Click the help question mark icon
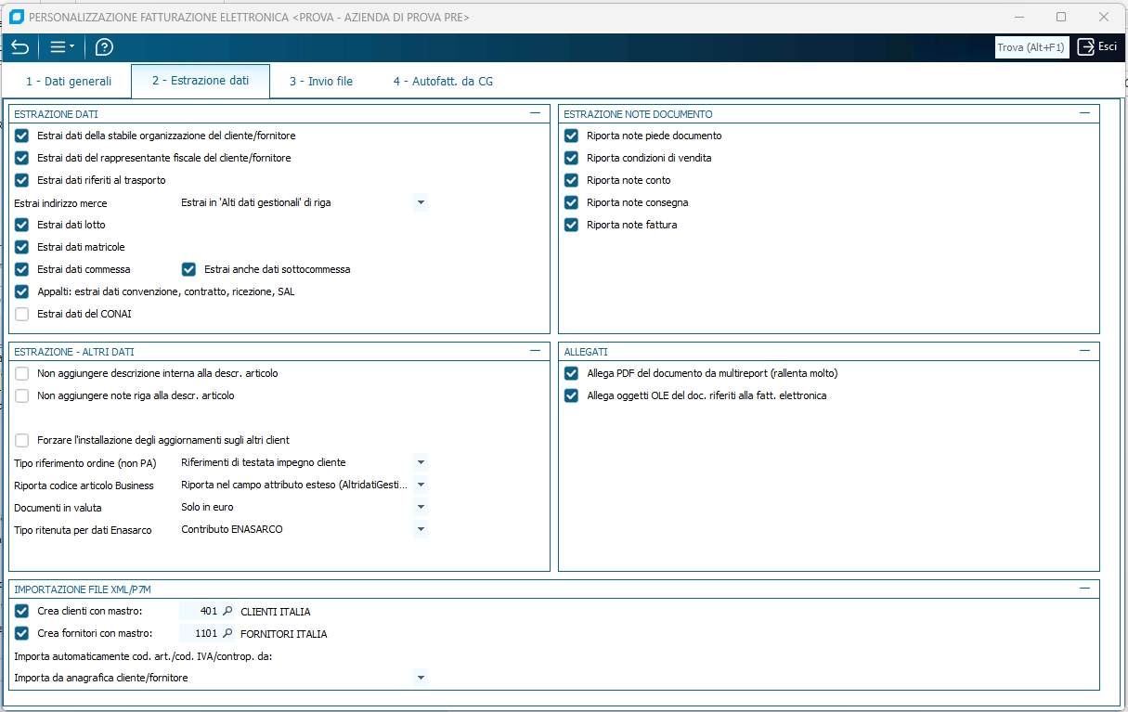1128x712 pixels. pyautogui.click(x=104, y=47)
